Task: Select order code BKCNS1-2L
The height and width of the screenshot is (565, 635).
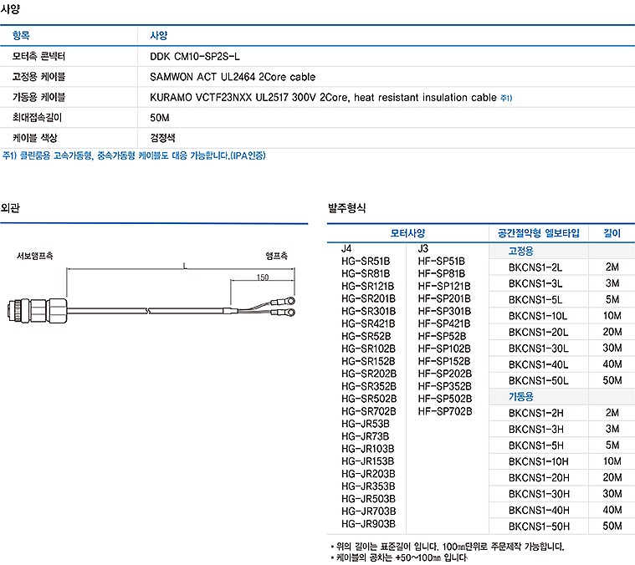Action: 535,267
